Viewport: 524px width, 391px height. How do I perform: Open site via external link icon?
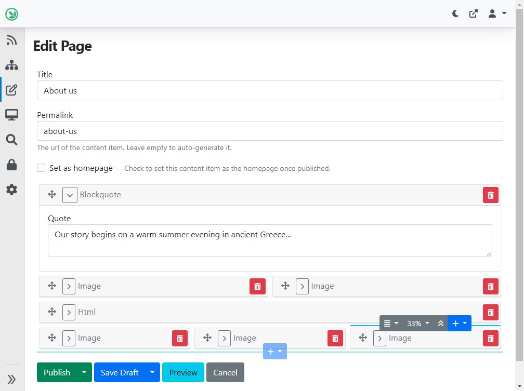[473, 14]
